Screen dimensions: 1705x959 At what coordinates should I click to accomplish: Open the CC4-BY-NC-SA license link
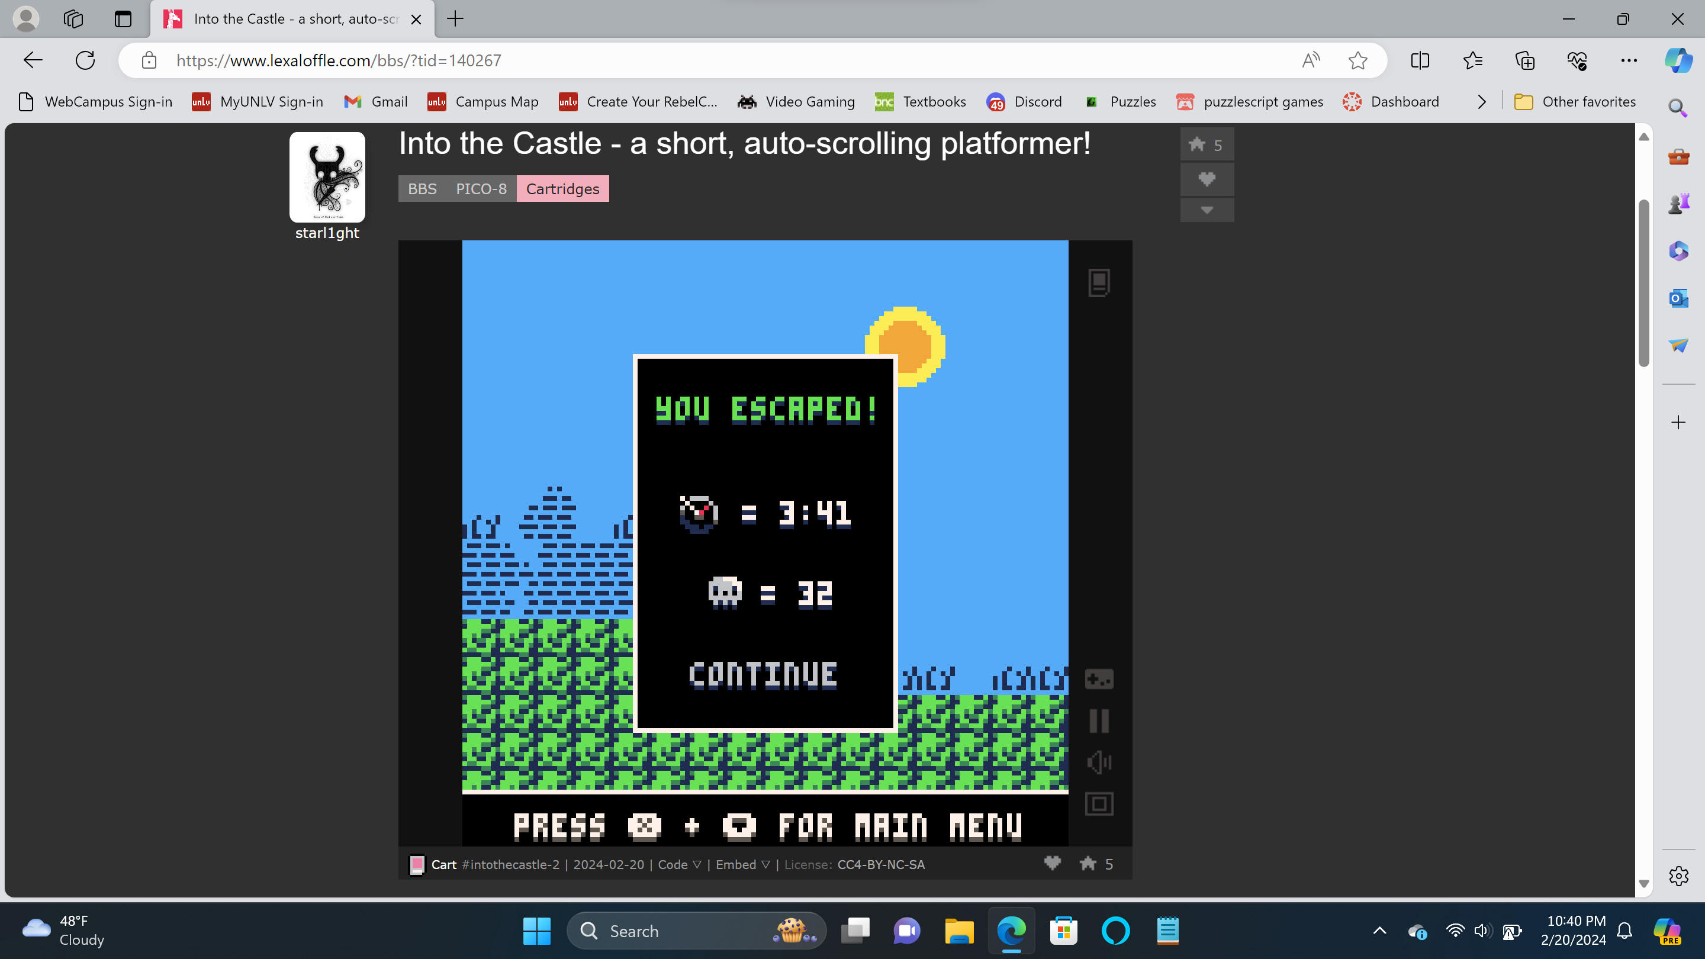click(881, 864)
